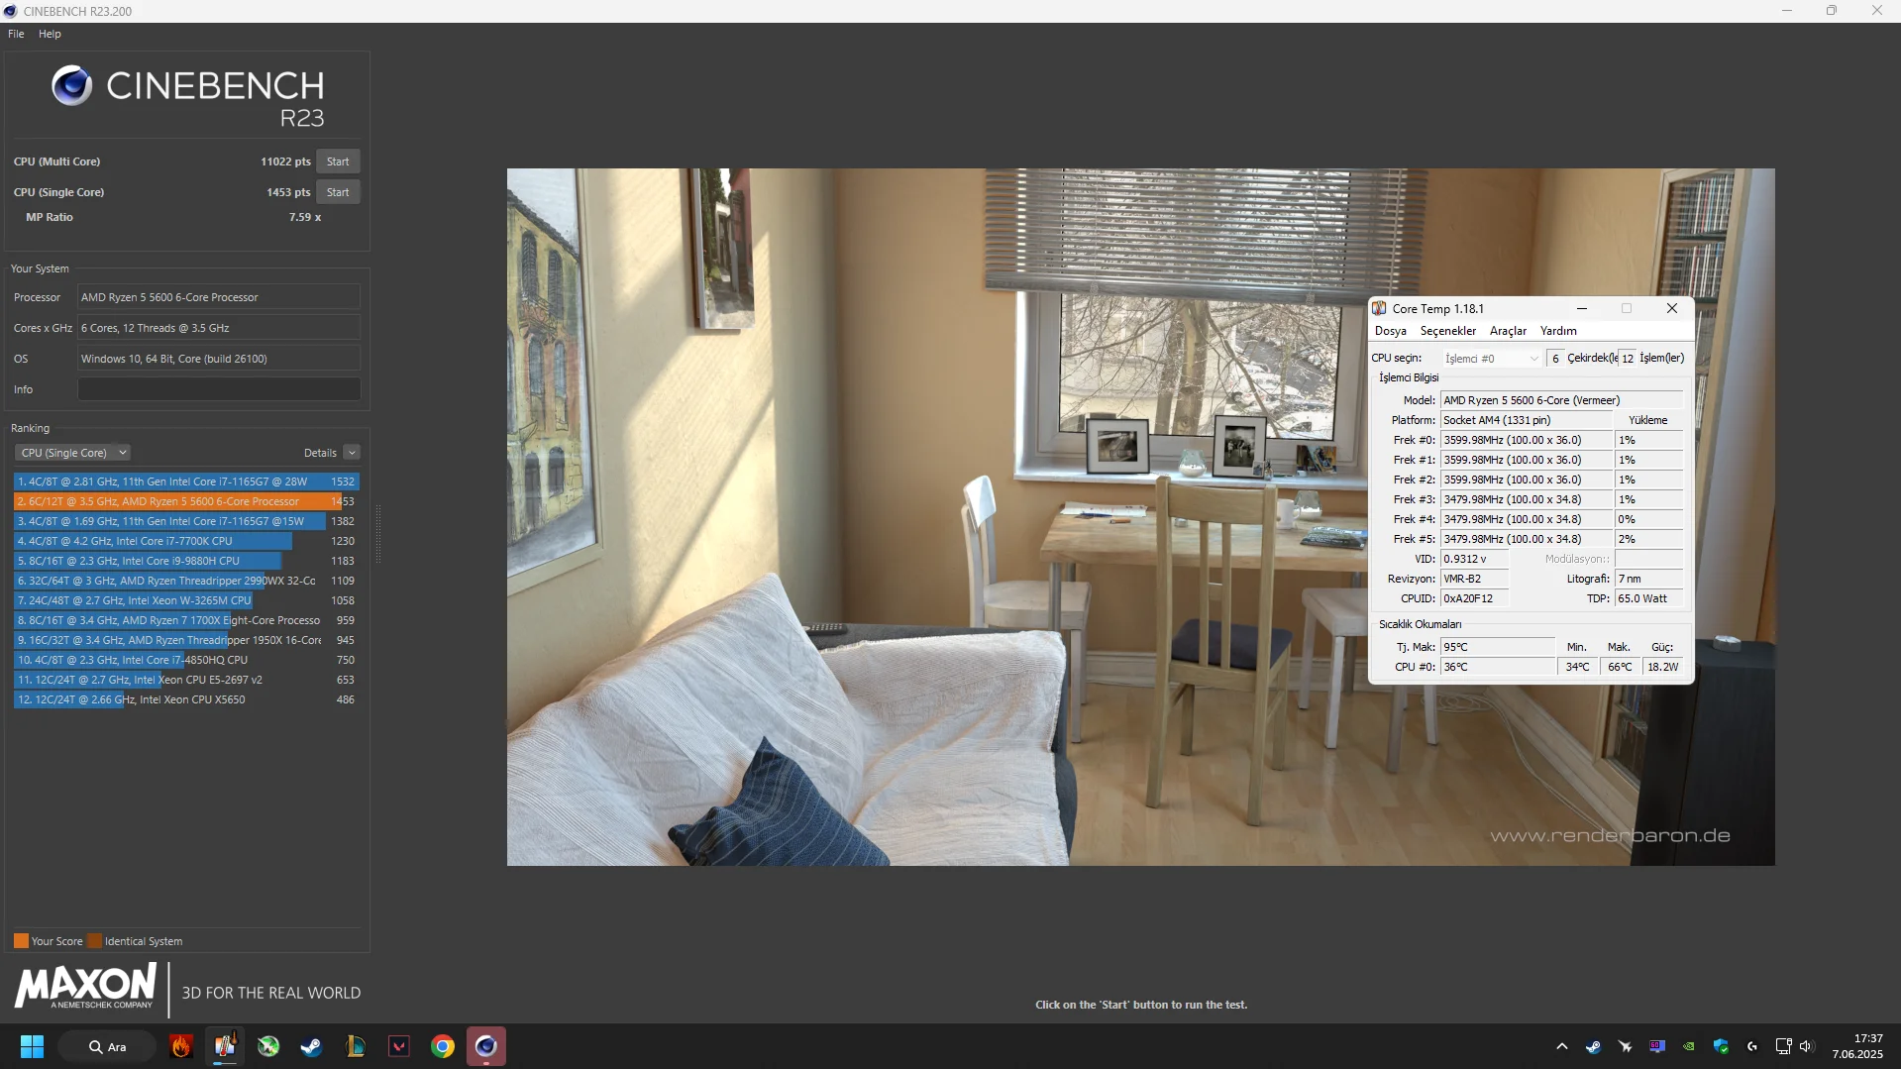Click the Processor field in Your System
The width and height of the screenshot is (1901, 1069).
tap(219, 297)
